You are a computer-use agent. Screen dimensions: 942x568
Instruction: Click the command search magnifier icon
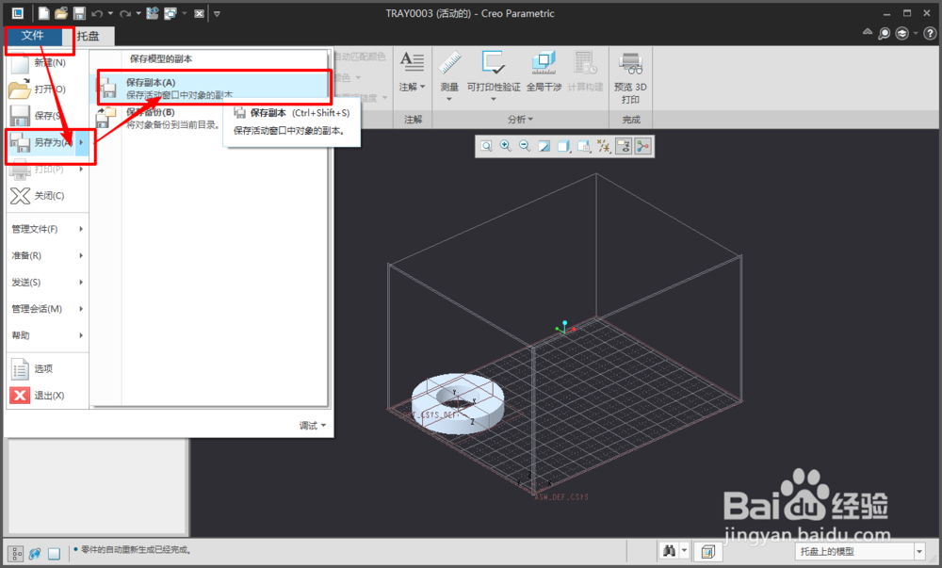coord(885,34)
